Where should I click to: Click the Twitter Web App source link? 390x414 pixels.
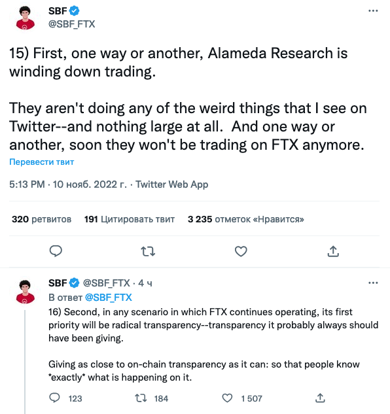pos(171,184)
